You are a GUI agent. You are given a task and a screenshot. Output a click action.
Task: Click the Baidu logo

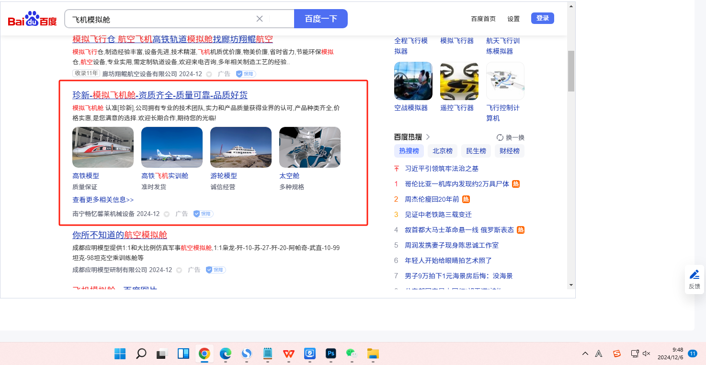(32, 19)
